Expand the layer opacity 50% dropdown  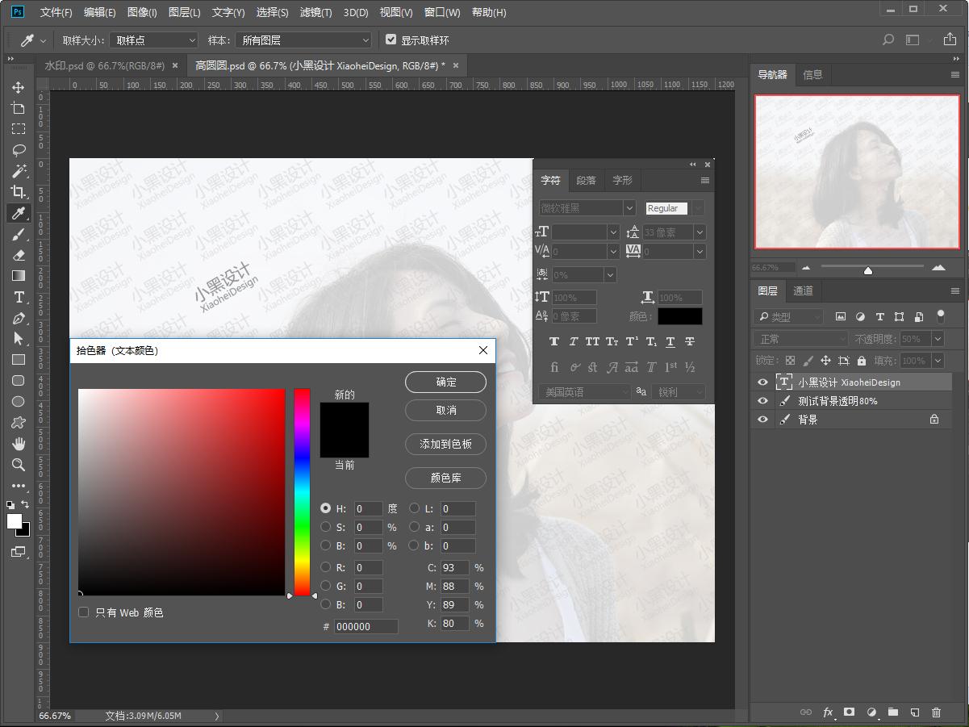(938, 339)
